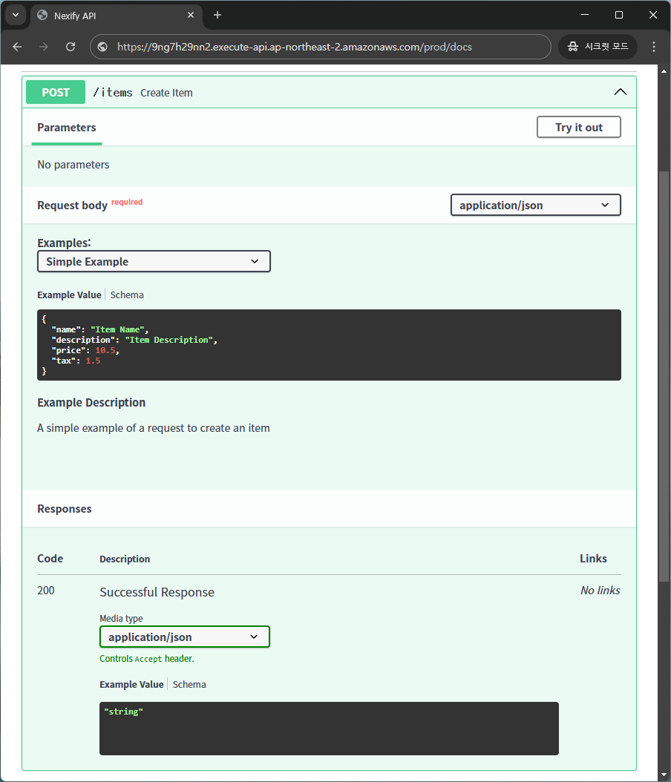Open response Media type application/json dropdown
This screenshot has width=671, height=782.
point(185,637)
